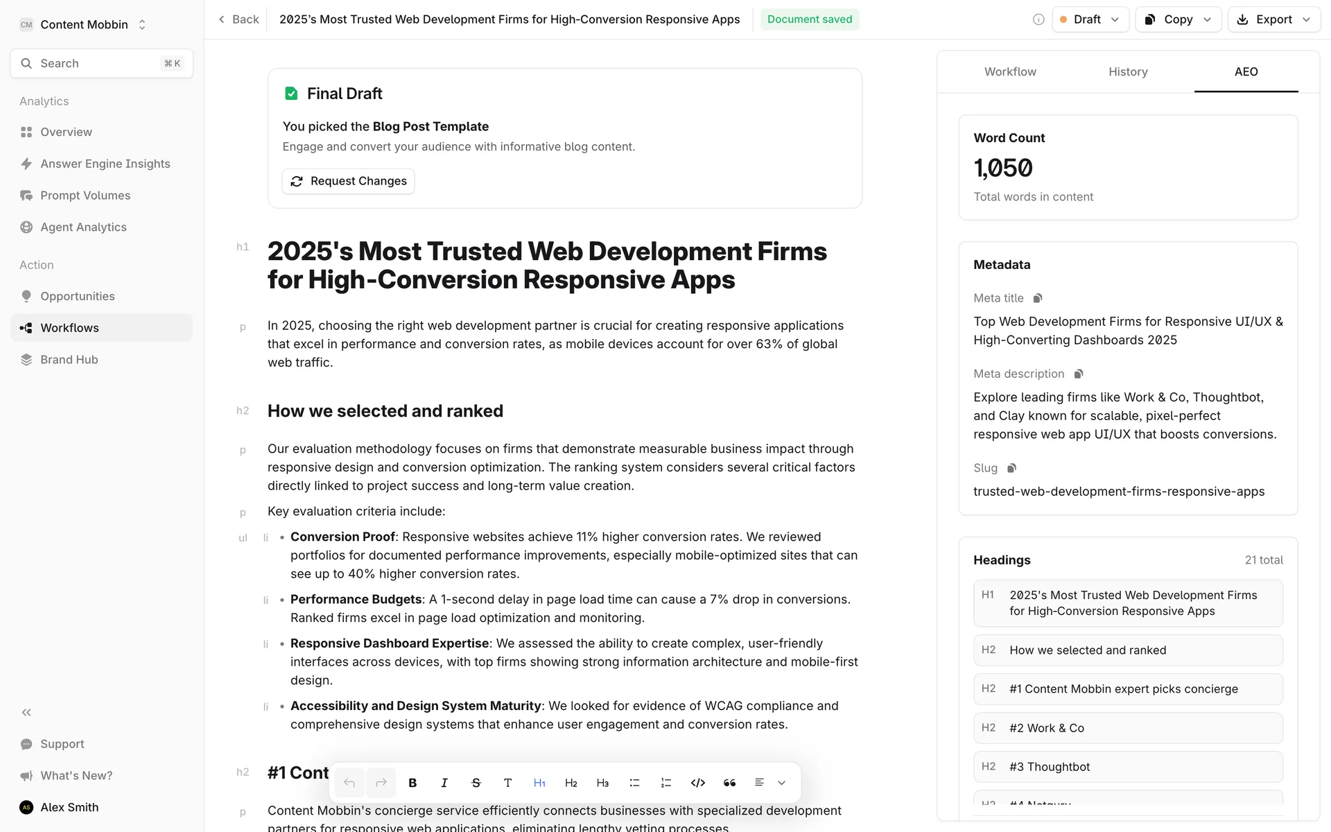Image resolution: width=1331 pixels, height=832 pixels.
Task: Apply strikethrough formatting
Action: (x=476, y=783)
